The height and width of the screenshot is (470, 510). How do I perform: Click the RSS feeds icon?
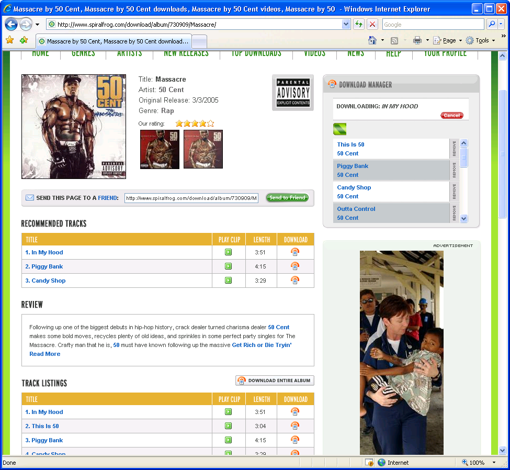tap(394, 41)
